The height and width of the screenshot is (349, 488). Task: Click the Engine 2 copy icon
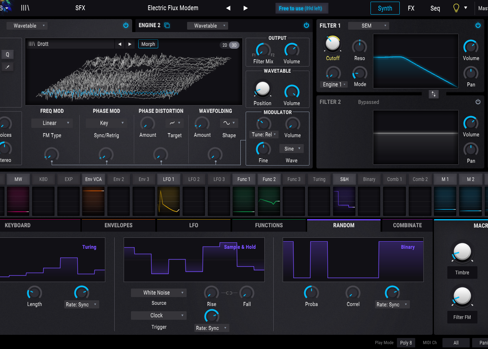coord(167,26)
